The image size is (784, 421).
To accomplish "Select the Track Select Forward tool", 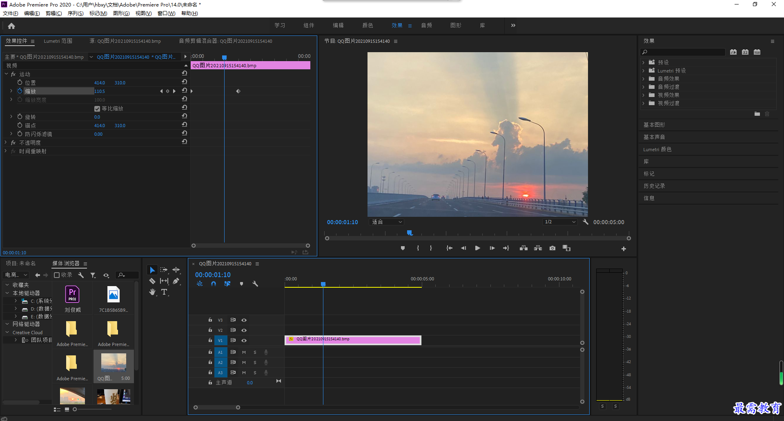I will coord(164,270).
